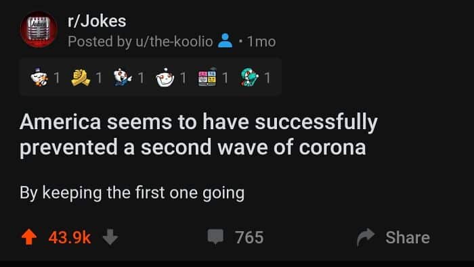This screenshot has width=474, height=267.
Task: Select the top hat Snoo award
Action: (39, 78)
